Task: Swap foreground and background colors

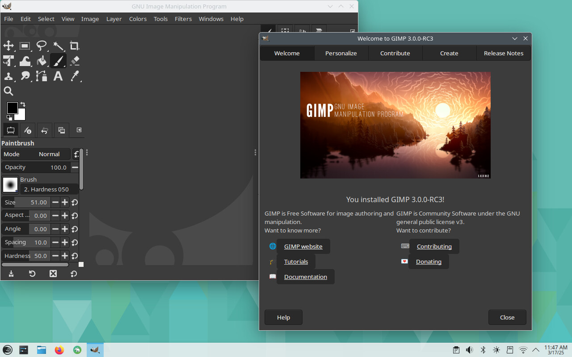Action: (x=23, y=104)
